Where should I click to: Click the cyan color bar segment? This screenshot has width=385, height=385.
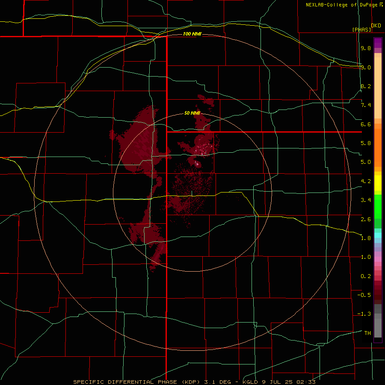click(x=378, y=235)
